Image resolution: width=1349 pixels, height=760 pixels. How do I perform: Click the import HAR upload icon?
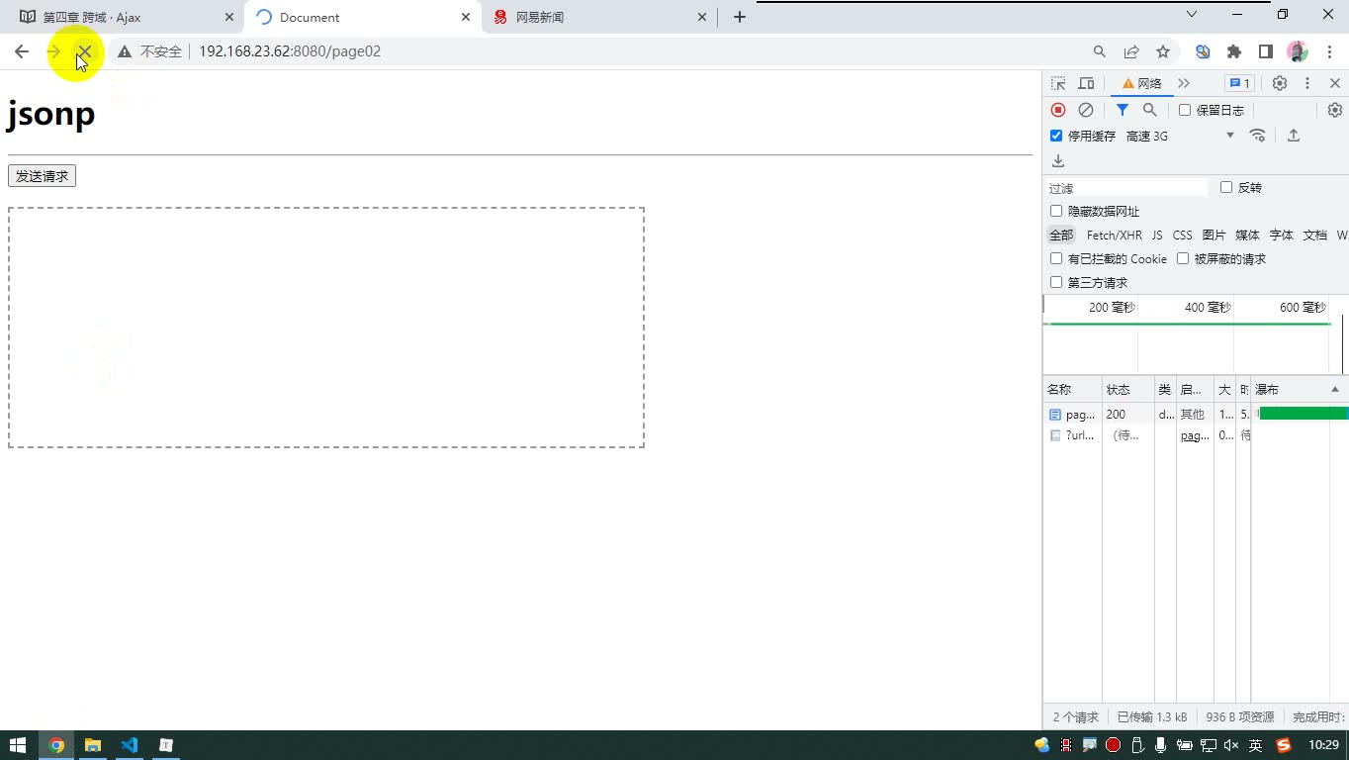(1293, 136)
